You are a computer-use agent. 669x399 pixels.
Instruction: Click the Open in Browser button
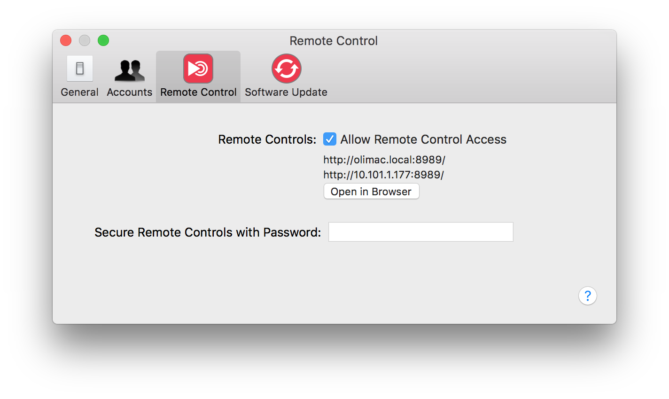(x=371, y=192)
